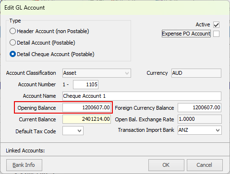
Task: Open the Account Classification dropdown
Action: click(97, 73)
